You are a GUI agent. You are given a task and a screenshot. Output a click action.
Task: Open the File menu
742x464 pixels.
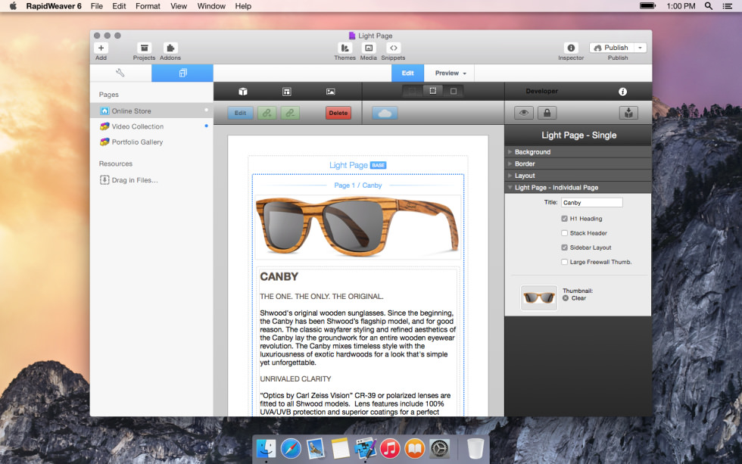(97, 6)
